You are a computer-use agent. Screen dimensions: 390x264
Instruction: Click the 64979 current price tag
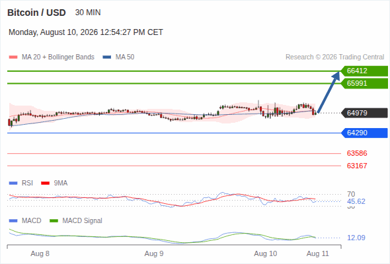coord(364,113)
